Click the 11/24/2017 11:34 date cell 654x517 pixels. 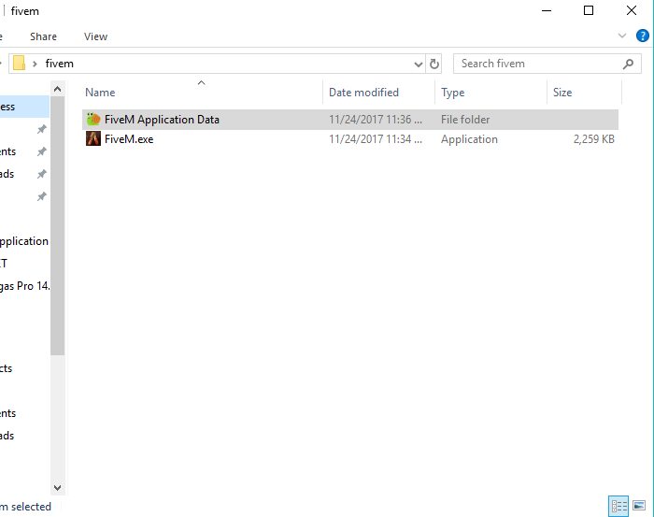(x=376, y=139)
